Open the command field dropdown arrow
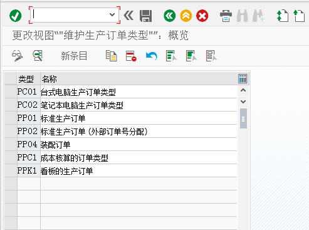 [112, 15]
